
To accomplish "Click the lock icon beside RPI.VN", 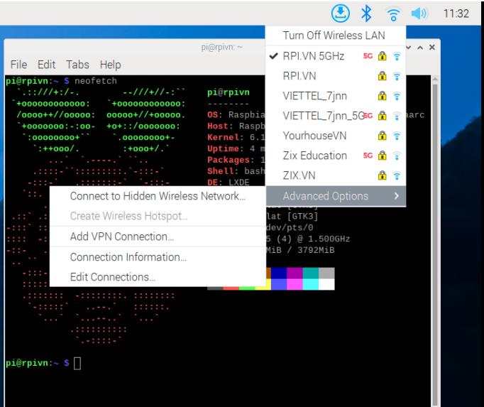I will click(381, 75).
